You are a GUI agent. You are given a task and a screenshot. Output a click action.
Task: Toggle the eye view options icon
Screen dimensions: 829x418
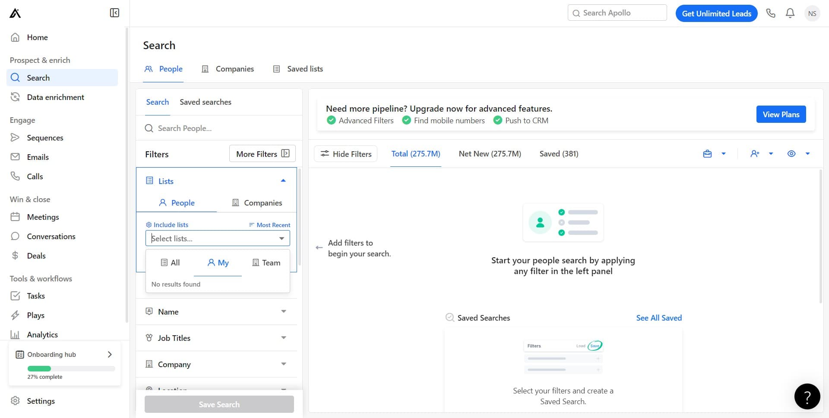pos(791,154)
